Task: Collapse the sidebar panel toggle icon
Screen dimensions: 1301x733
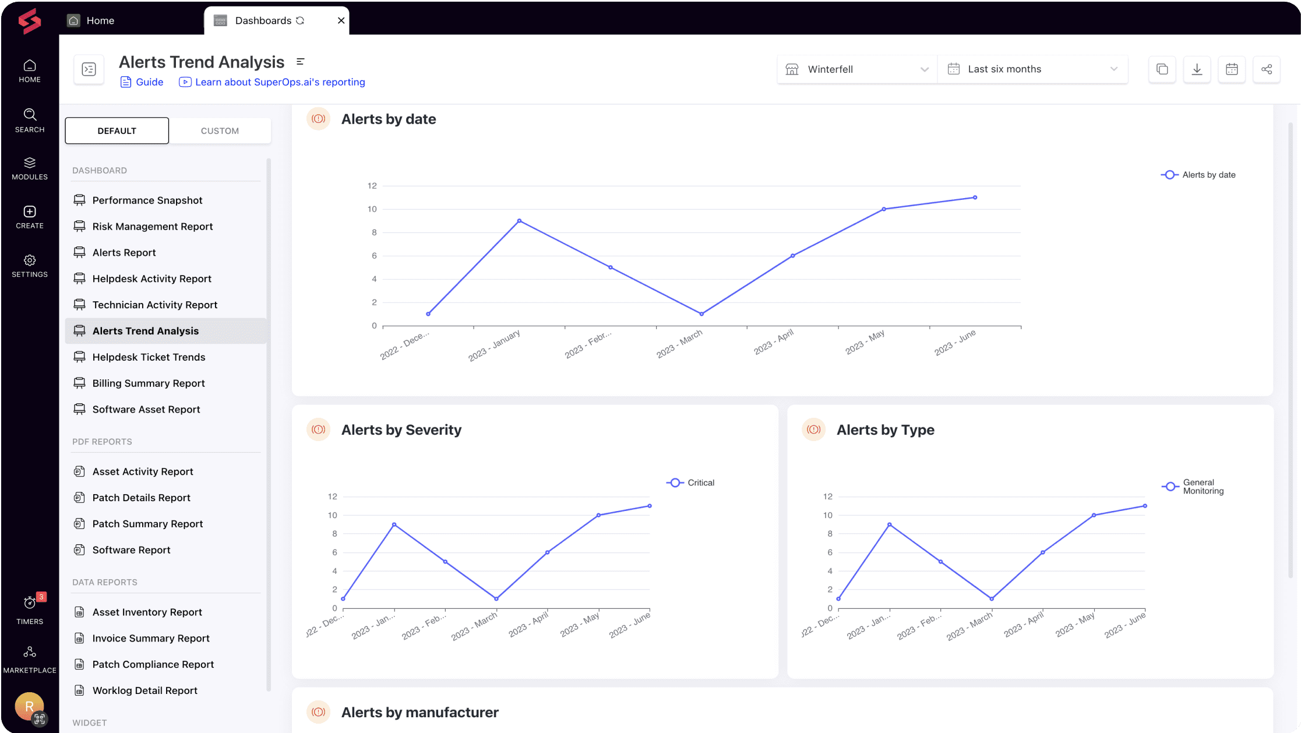Action: (x=89, y=69)
